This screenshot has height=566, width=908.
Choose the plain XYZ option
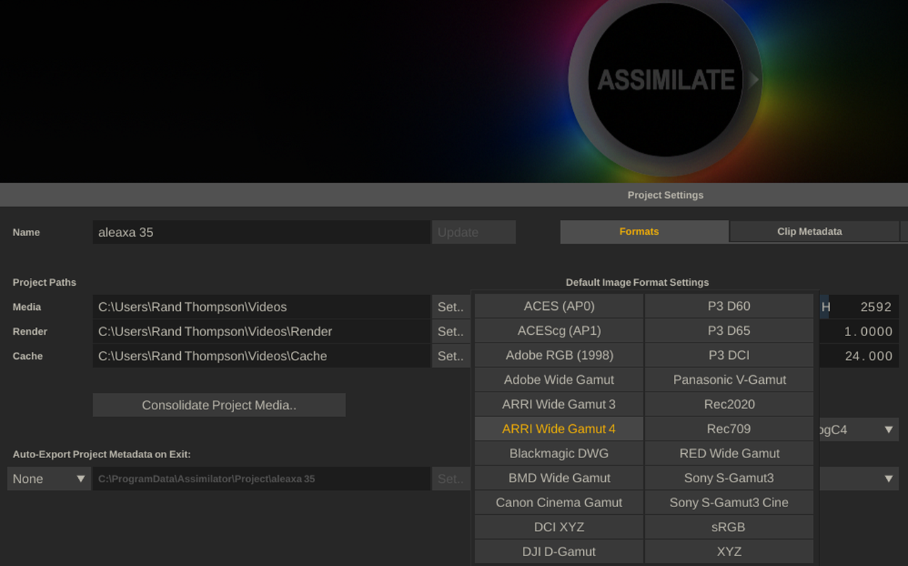(x=729, y=551)
